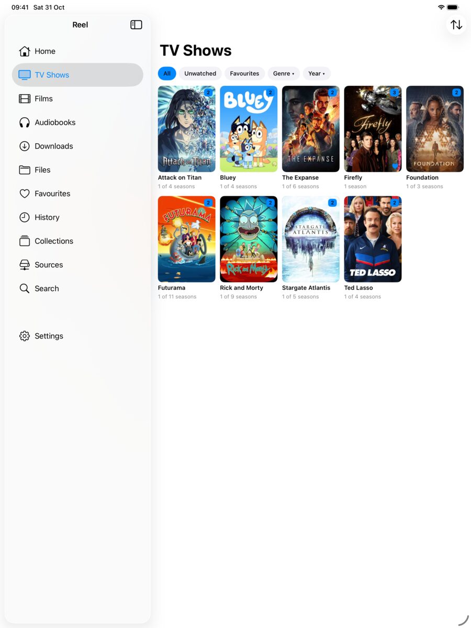Click "1 of 3 seasons" text
The width and height of the screenshot is (471, 628).
point(424,186)
